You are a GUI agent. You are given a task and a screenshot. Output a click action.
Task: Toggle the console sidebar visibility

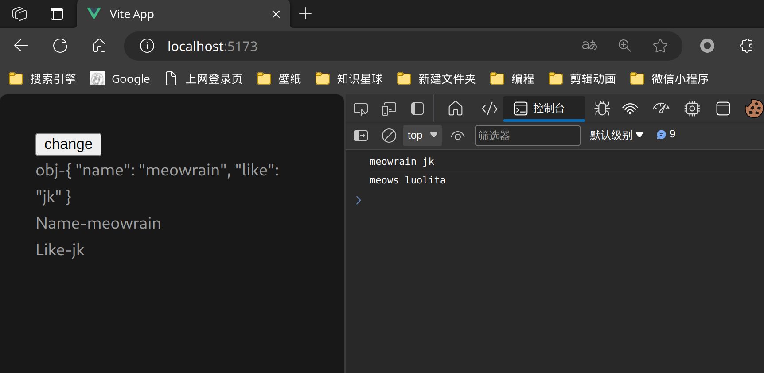point(360,136)
